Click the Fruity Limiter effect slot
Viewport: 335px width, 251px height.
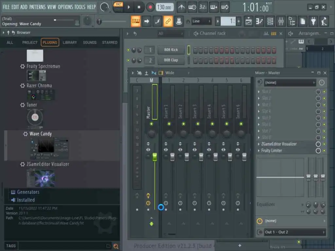286,151
